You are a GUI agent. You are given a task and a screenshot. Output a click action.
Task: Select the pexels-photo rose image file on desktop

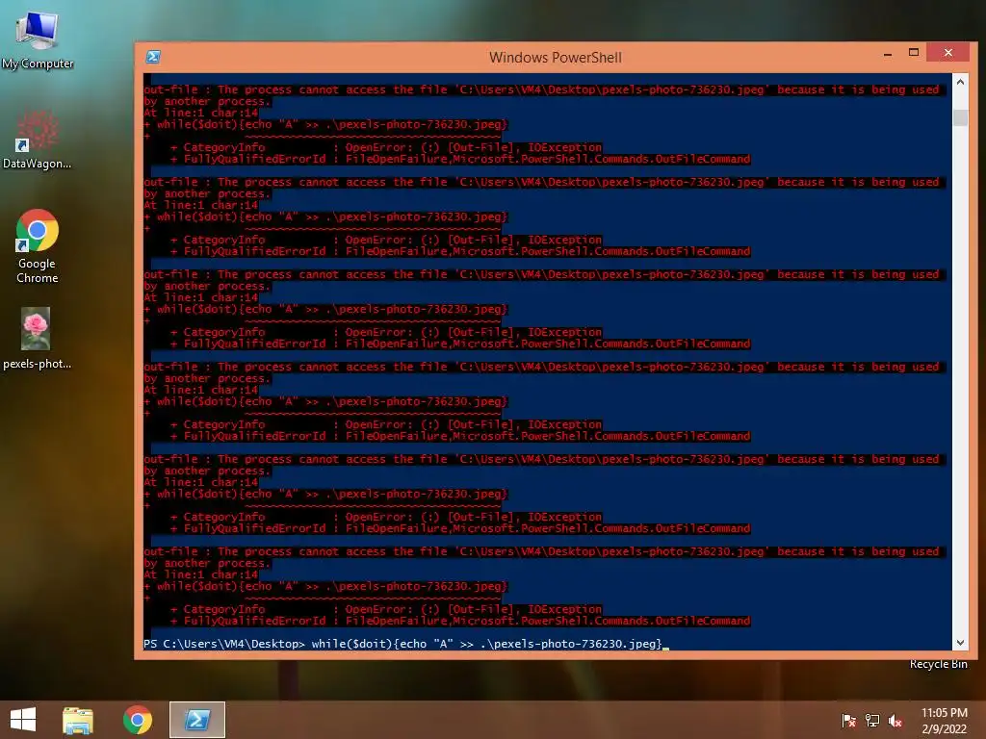(x=37, y=338)
